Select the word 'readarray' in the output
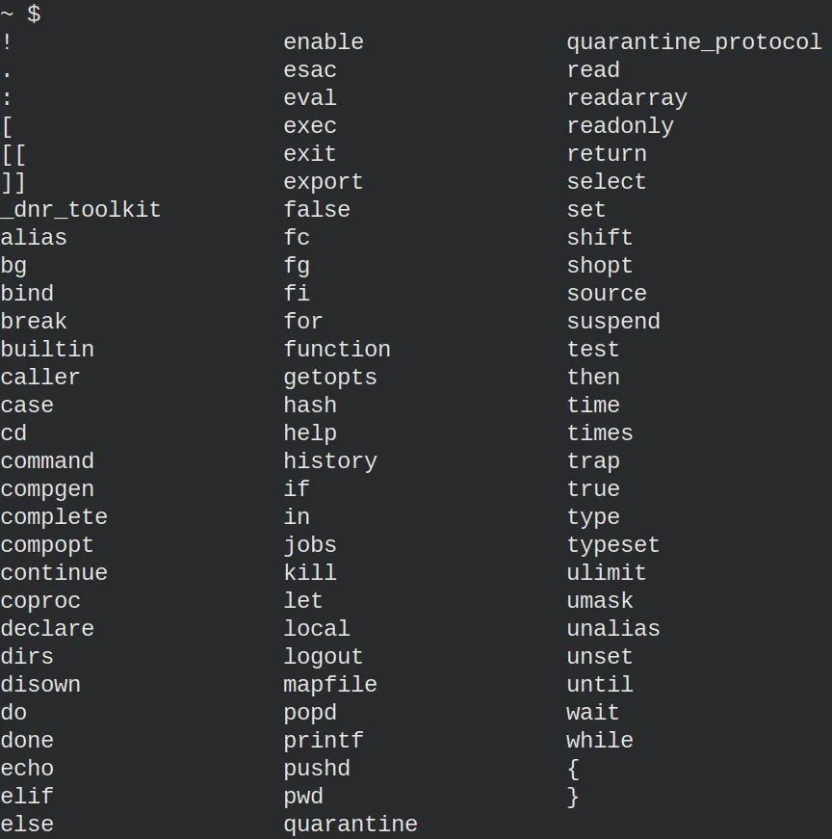This screenshot has height=839, width=832. tap(627, 98)
